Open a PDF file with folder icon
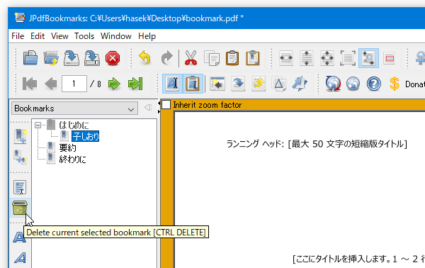This screenshot has width=425, height=268. pyautogui.click(x=30, y=57)
